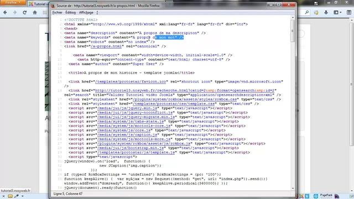Open the mootools-core.js script link
354x199 pixels.
(x=134, y=125)
